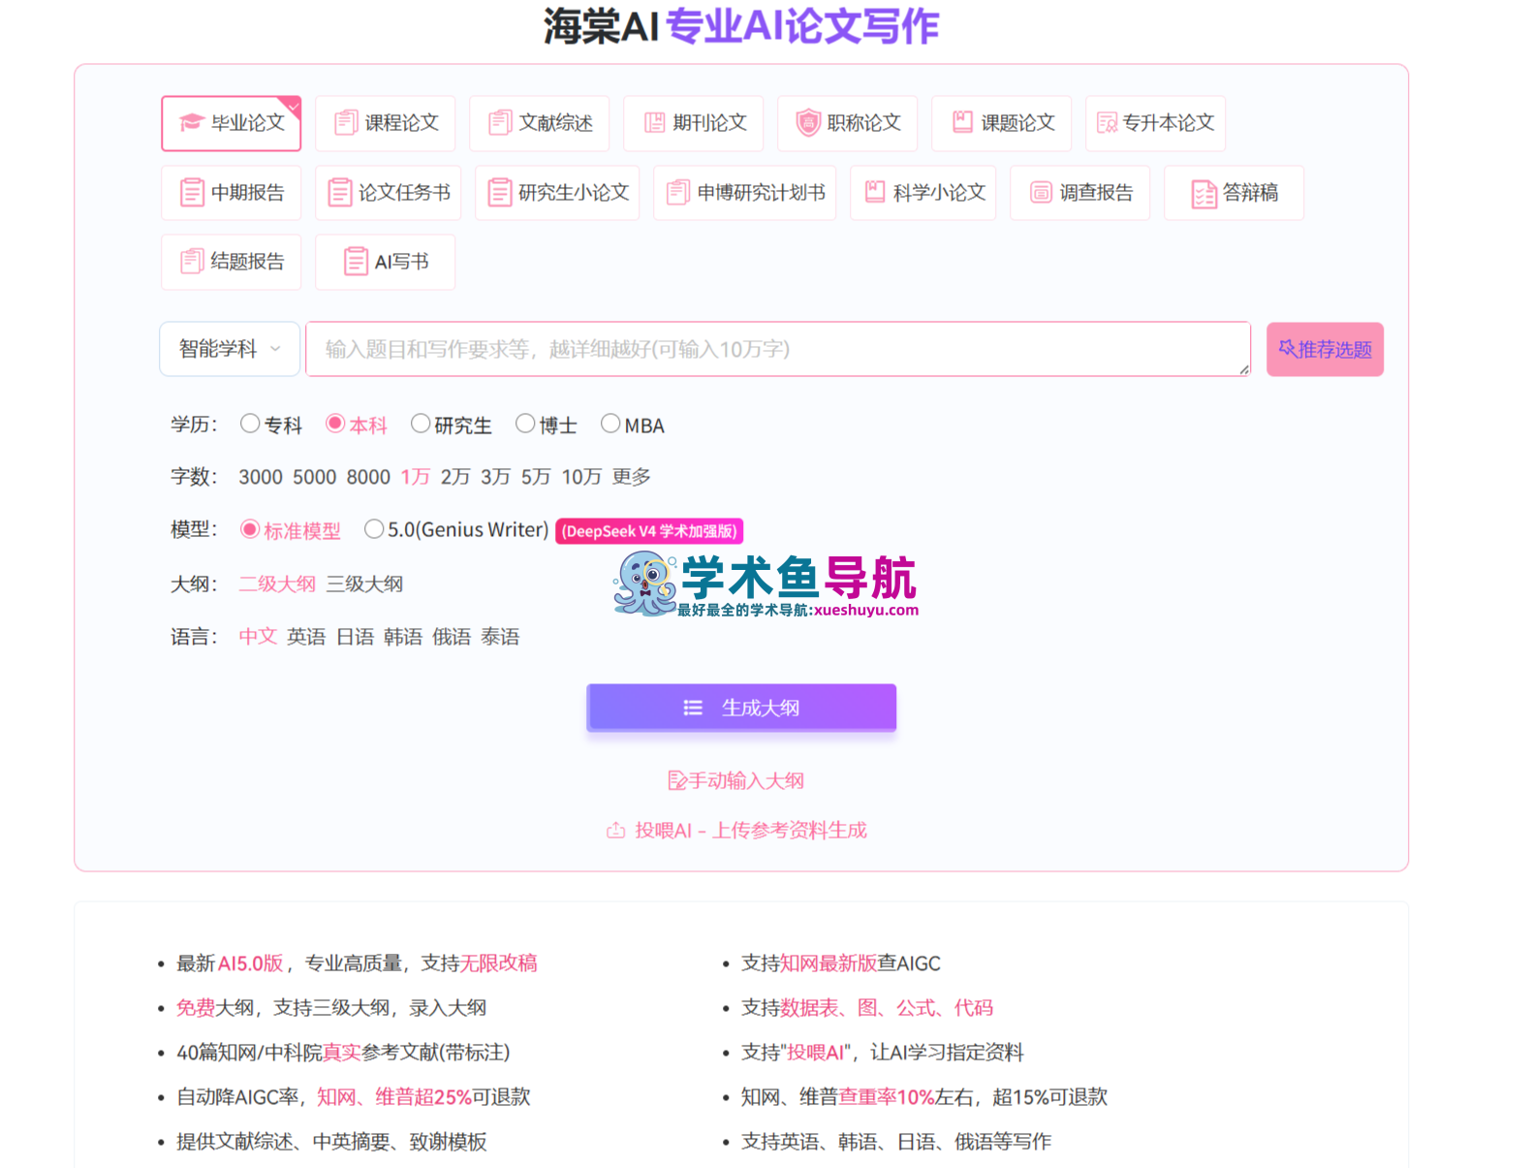This screenshot has width=1532, height=1168.
Task: Select 三级大纲 outline level
Action: pos(364,584)
